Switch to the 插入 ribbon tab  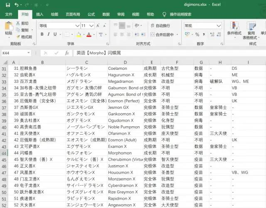40,15
